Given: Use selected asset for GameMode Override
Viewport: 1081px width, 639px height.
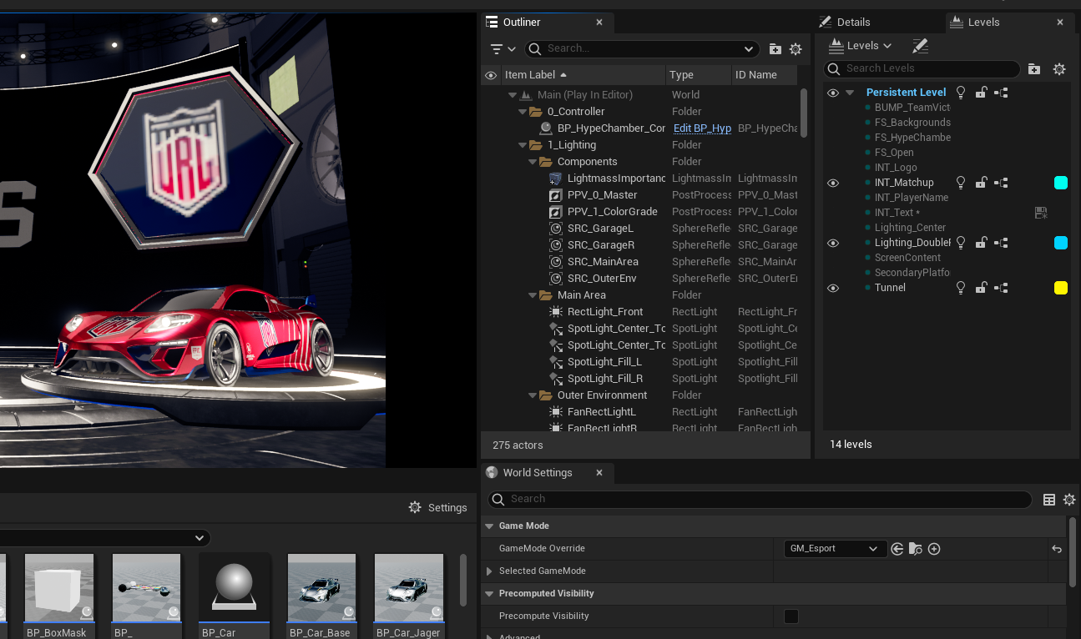Looking at the screenshot, I should [x=897, y=549].
